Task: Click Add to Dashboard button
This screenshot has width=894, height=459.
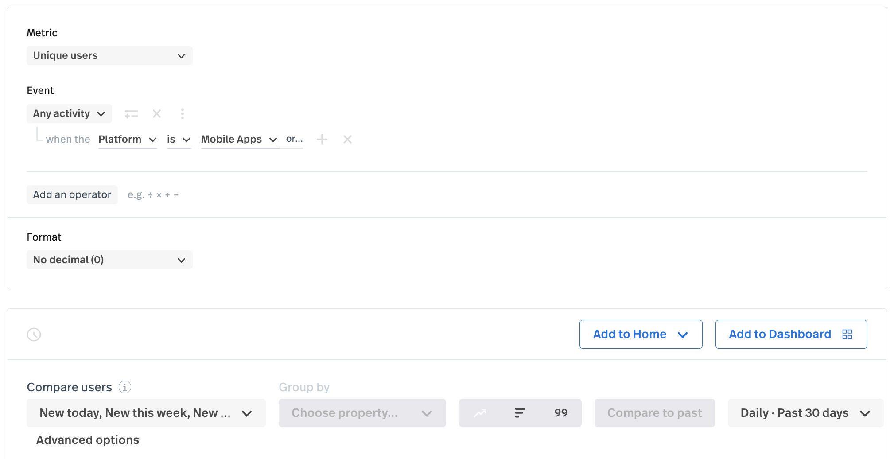Action: point(791,334)
